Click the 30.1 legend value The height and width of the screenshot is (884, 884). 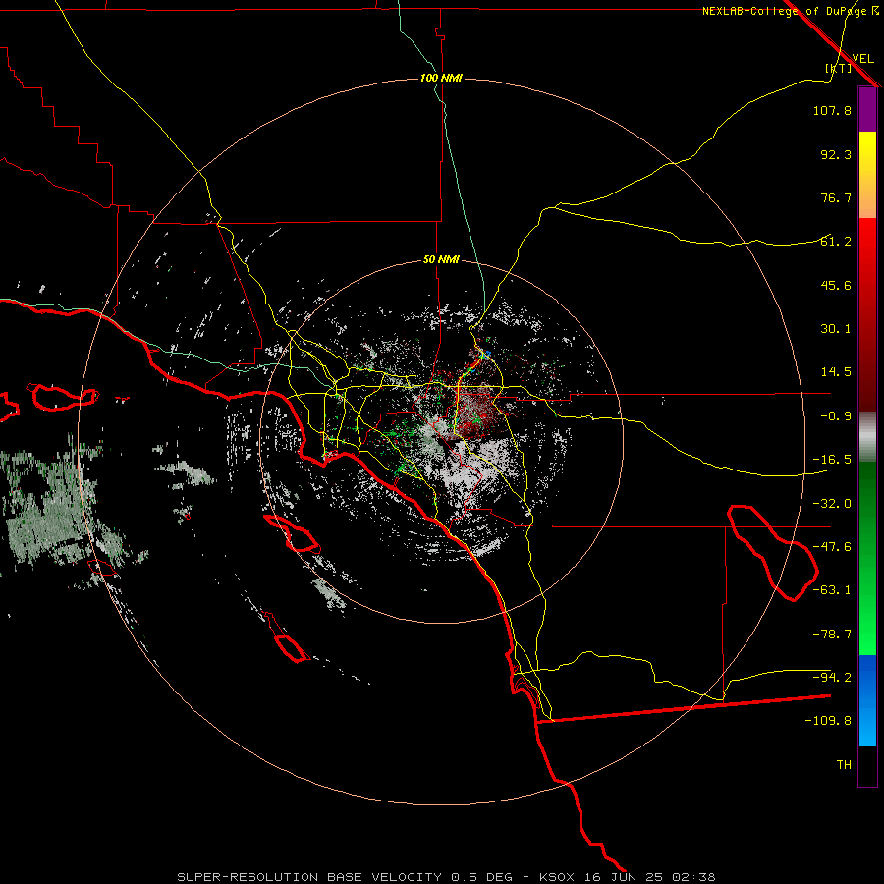pos(836,329)
